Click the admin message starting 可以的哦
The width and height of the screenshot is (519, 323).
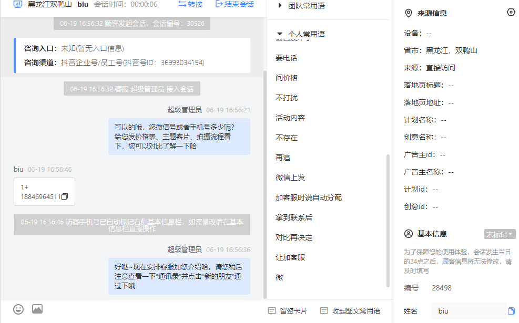click(179, 137)
